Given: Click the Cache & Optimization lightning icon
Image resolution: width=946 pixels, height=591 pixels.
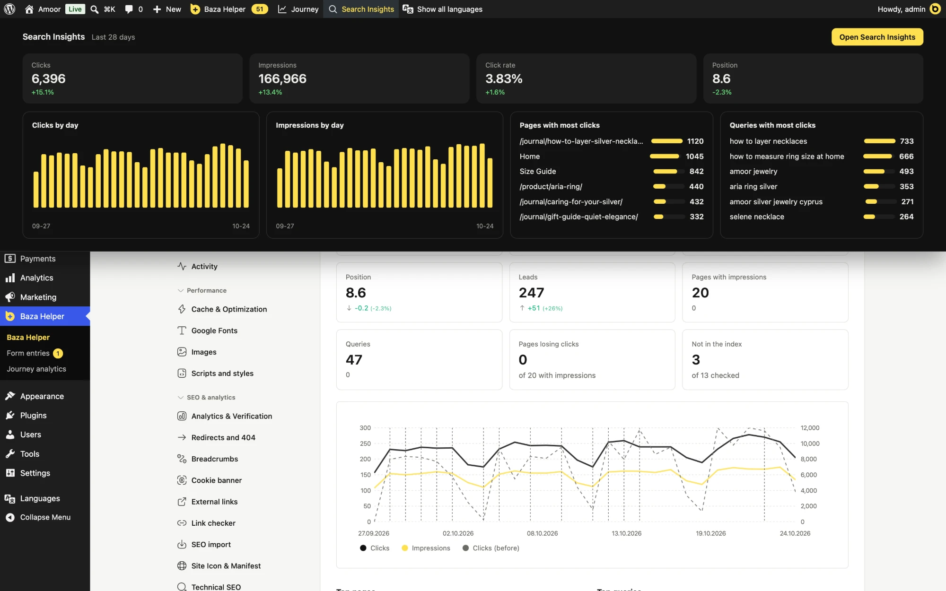Looking at the screenshot, I should pos(182,309).
